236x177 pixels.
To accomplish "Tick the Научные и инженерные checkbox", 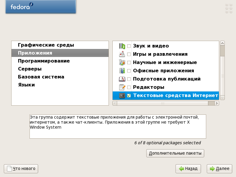I will [x=129, y=63].
